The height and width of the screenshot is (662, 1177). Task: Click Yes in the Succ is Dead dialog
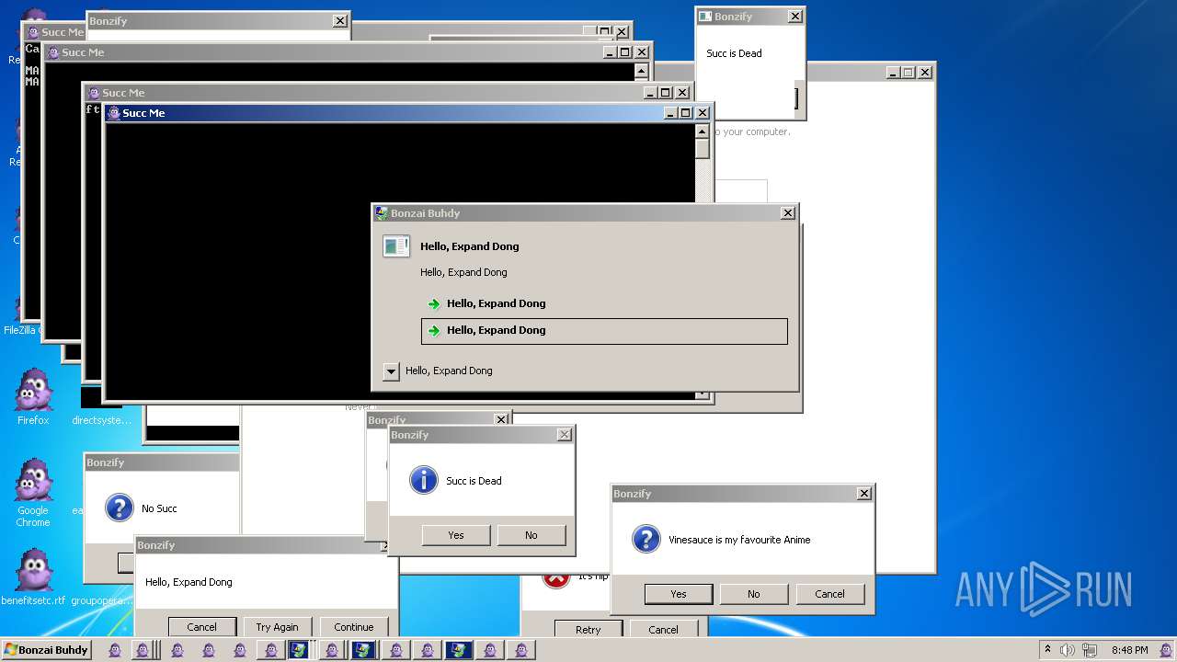tap(456, 535)
